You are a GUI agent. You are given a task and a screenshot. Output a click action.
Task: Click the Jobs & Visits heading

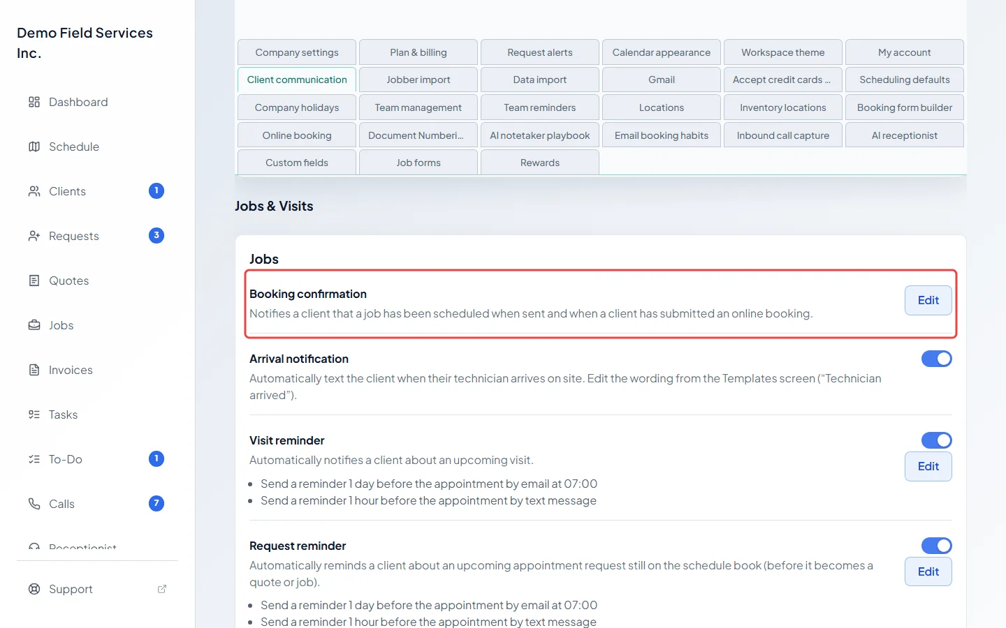[274, 206]
